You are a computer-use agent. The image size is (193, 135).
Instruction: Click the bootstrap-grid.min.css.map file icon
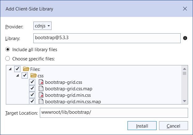click(41, 101)
